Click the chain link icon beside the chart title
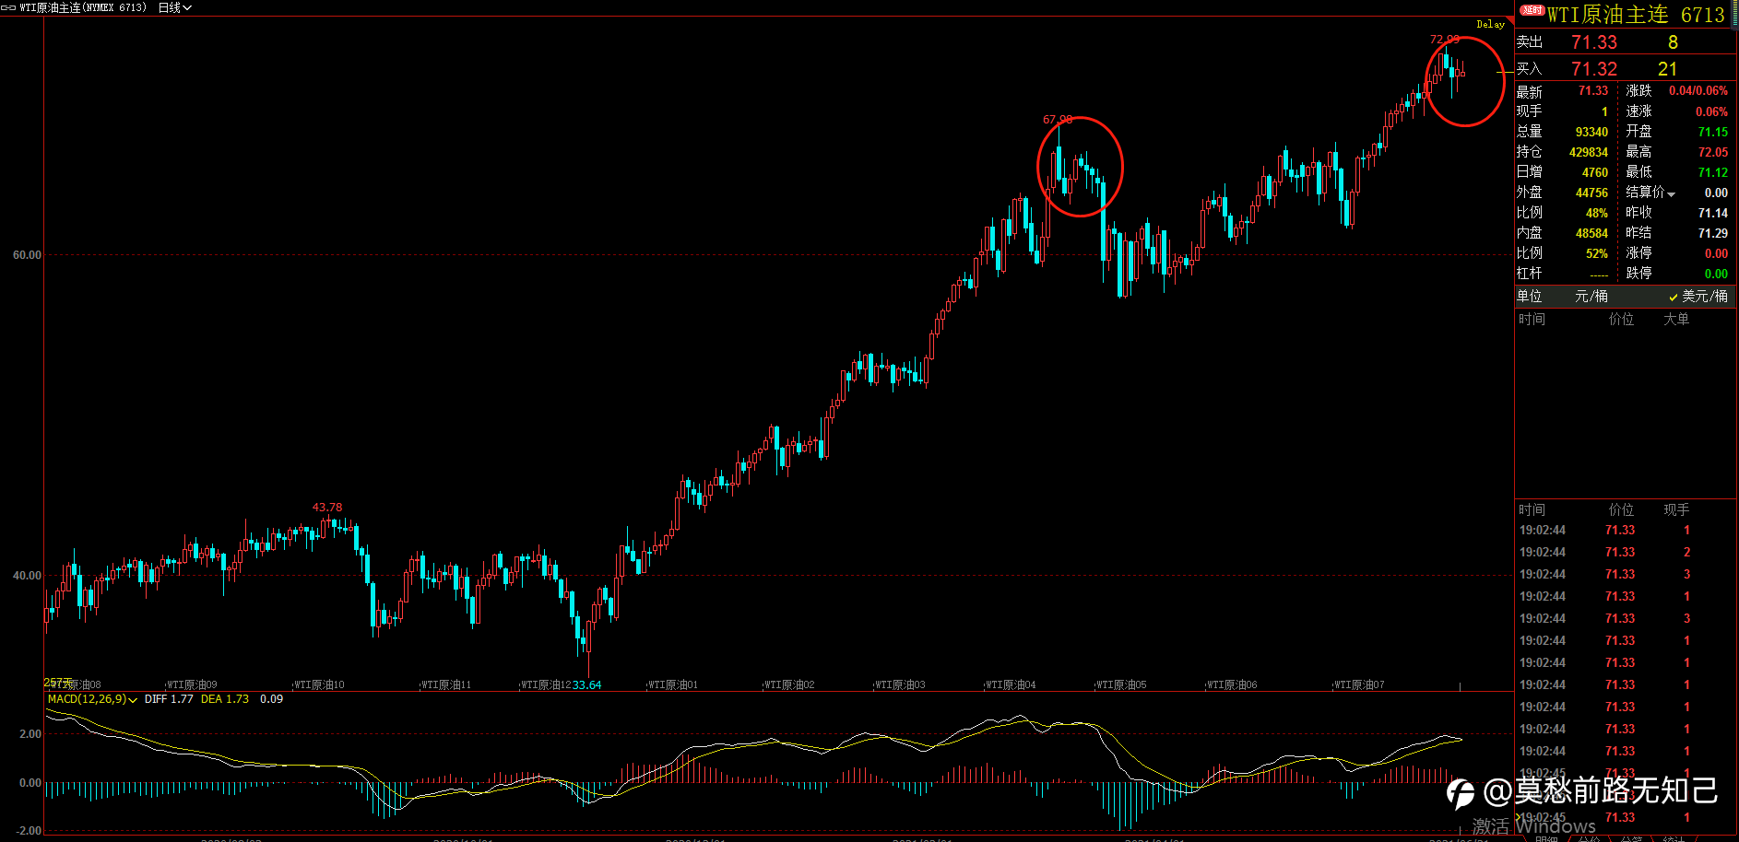The image size is (1739, 842). (8, 7)
